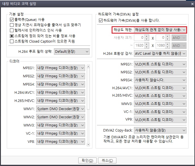Image resolution: width=195 pixels, height=166 pixels.
Task: Open second AND dropdown beside 1080
Action: [179, 45]
